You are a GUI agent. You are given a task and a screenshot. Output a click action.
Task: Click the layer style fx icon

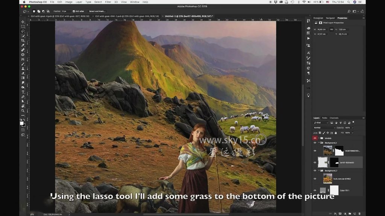[335, 214]
